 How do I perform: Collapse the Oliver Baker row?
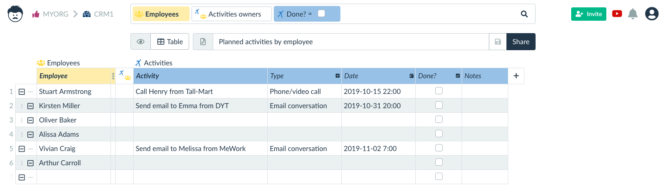pos(31,120)
